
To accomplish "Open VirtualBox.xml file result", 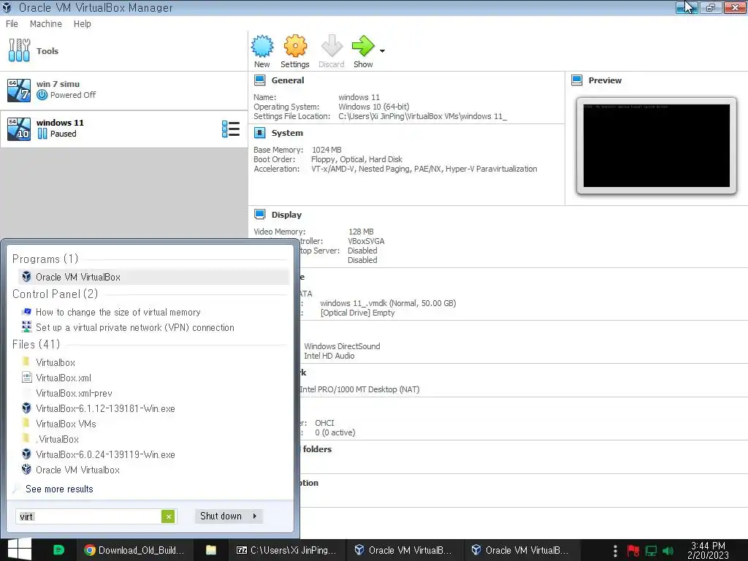I will click(x=64, y=378).
